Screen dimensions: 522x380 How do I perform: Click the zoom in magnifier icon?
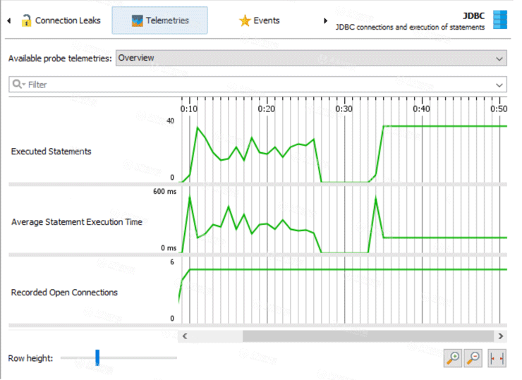click(453, 358)
